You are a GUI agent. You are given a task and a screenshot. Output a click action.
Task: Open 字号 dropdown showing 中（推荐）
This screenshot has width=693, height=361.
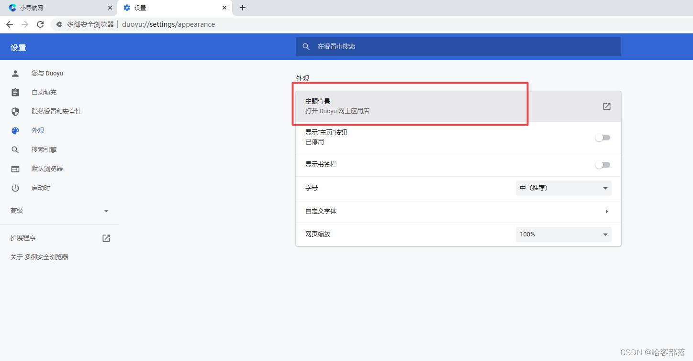pos(563,188)
